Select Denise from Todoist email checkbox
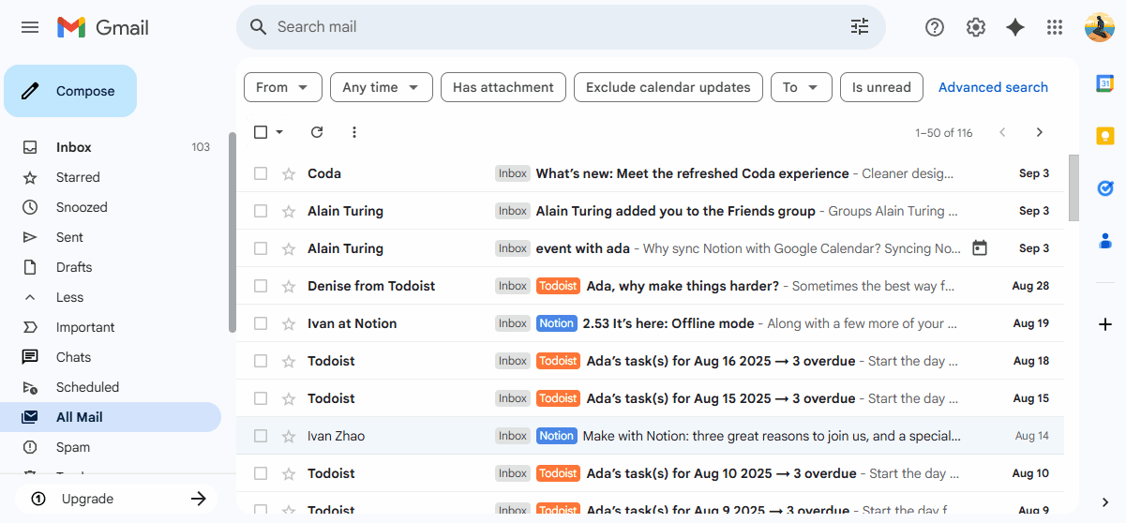 (261, 286)
